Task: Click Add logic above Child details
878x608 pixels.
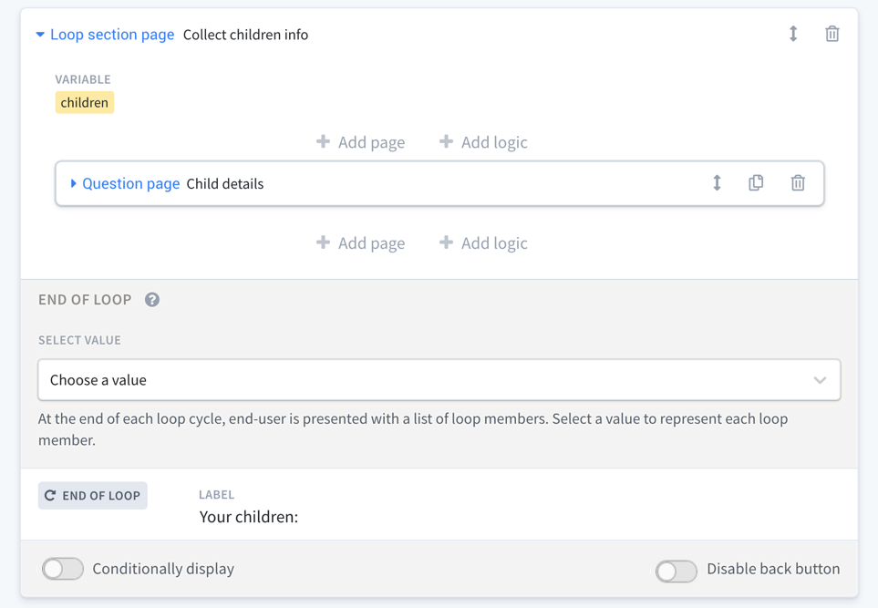Action: [483, 142]
